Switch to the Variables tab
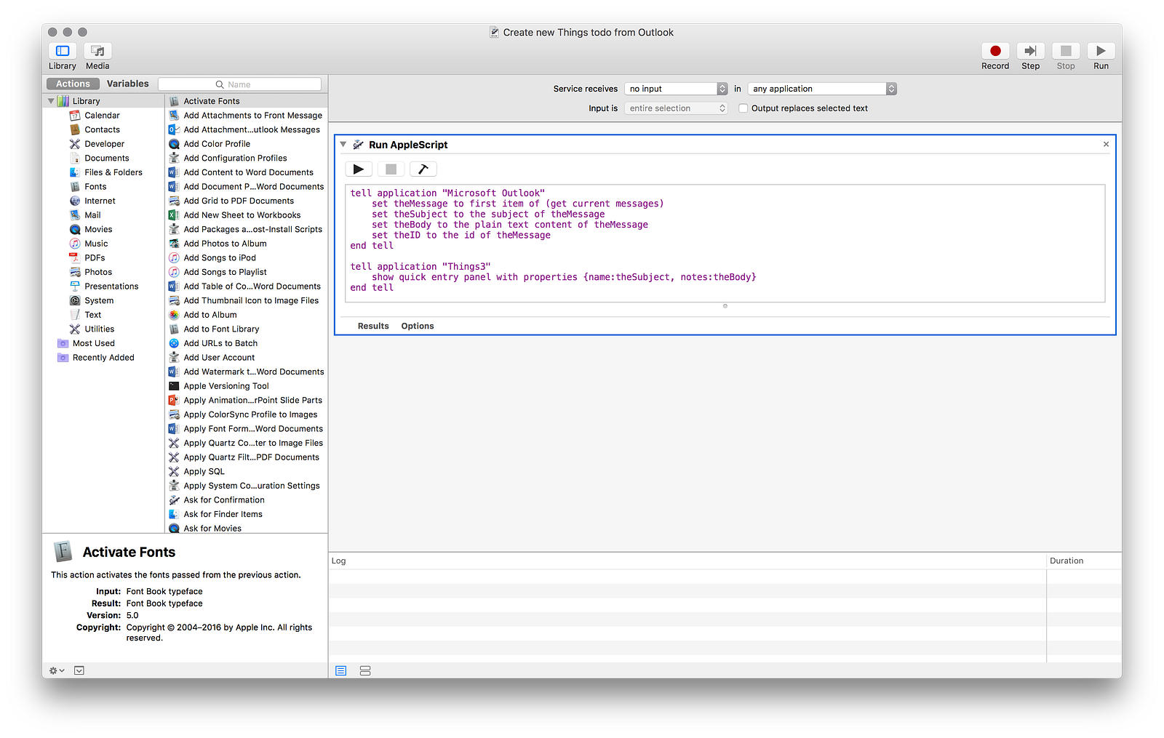 (127, 84)
